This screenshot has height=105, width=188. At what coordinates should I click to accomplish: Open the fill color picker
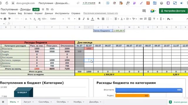(98, 19)
